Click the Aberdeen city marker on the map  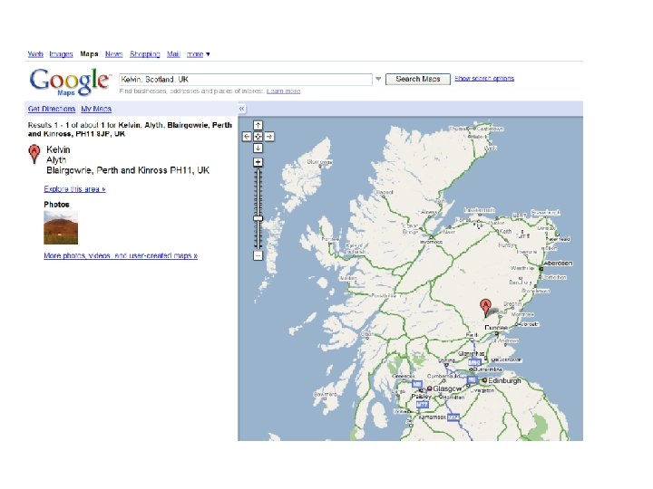(x=541, y=269)
